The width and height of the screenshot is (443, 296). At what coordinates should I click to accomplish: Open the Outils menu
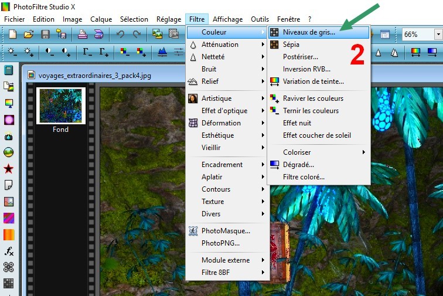pyautogui.click(x=260, y=19)
